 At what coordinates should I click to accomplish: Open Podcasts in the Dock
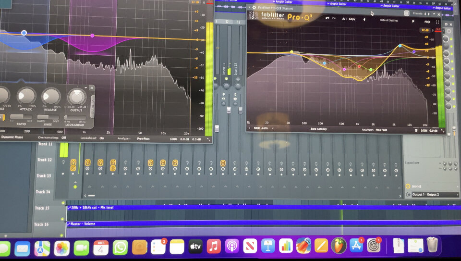click(232, 246)
